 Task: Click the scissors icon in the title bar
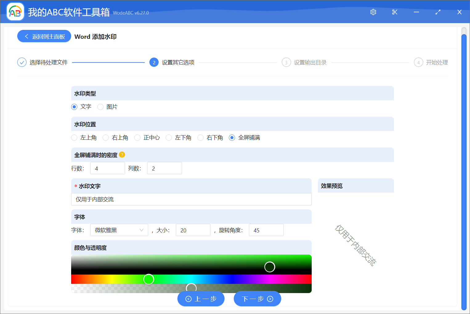click(395, 12)
